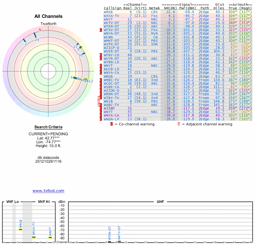The height and width of the screenshot is (245, 255).
Task: Select the WKTV-DT callsign in the table
Action: (x=112, y=23)
